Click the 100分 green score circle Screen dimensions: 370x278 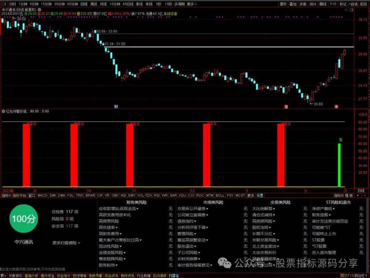pyautogui.click(x=24, y=219)
